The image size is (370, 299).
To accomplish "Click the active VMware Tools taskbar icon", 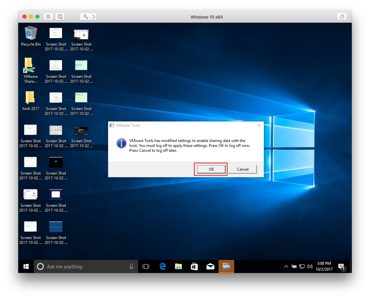I will (226, 266).
